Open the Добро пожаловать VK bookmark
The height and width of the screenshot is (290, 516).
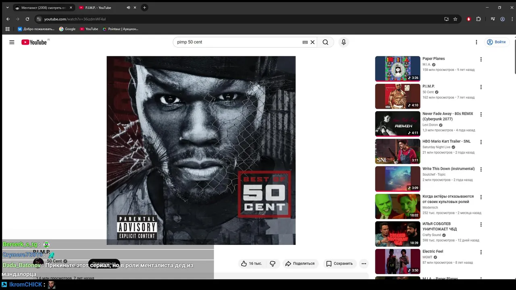(x=36, y=29)
